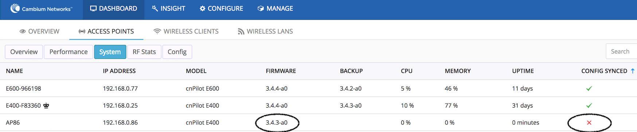Click the Cambium Networks logo

tap(41, 8)
